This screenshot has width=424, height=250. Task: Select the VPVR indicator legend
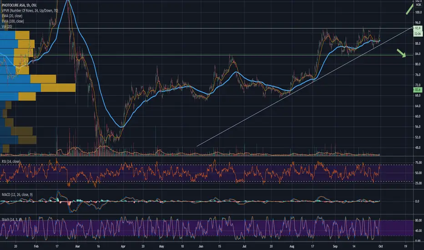[x=30, y=10]
